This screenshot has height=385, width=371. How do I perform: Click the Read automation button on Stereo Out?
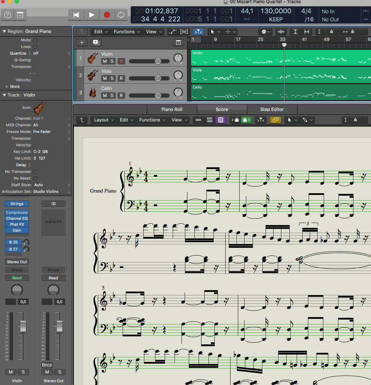coord(53,278)
